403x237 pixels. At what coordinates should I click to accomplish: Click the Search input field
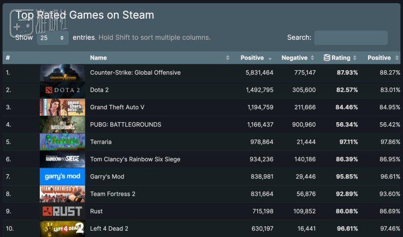351,38
